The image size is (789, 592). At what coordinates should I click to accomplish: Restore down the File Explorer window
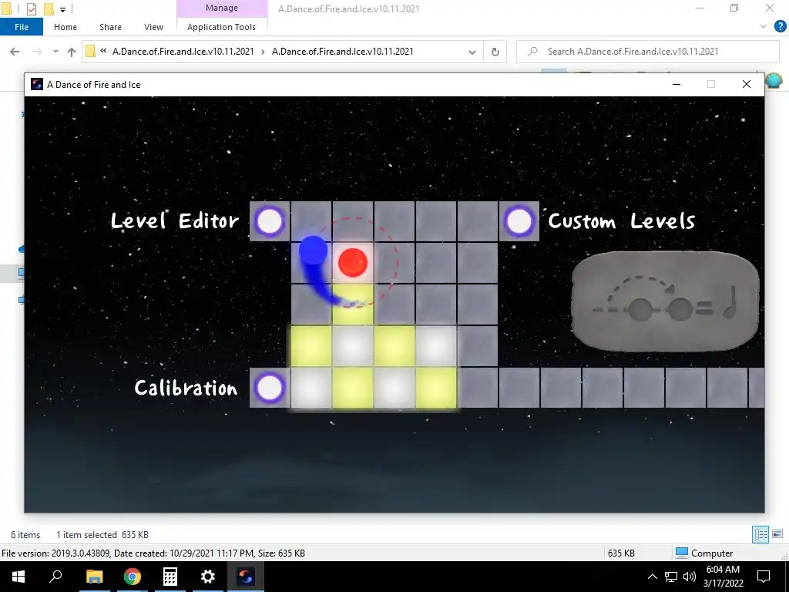click(734, 8)
